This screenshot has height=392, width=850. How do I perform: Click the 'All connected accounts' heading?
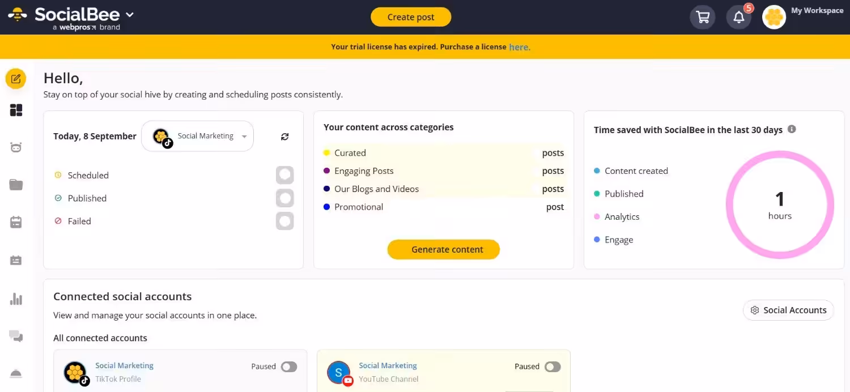coord(100,338)
